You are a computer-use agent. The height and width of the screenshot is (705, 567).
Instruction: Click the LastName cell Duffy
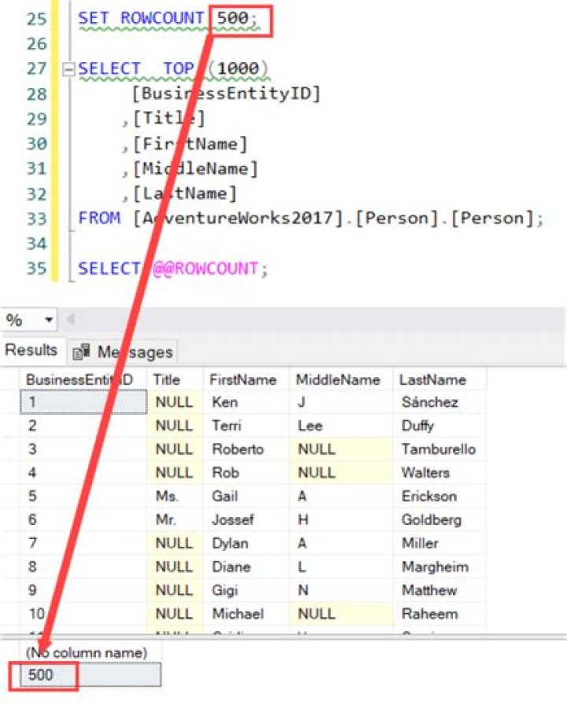click(439, 426)
